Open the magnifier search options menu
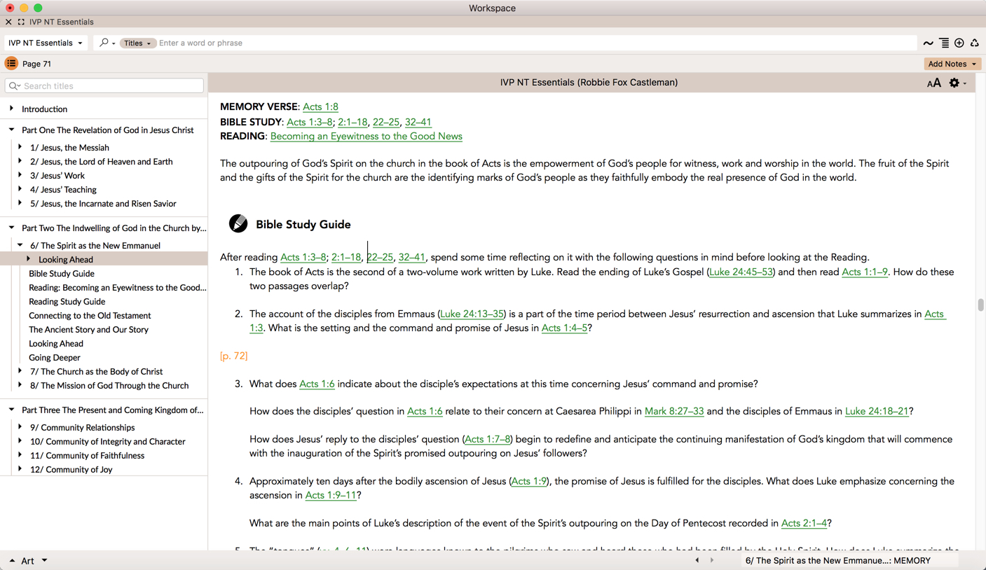The width and height of the screenshot is (986, 570). click(107, 43)
